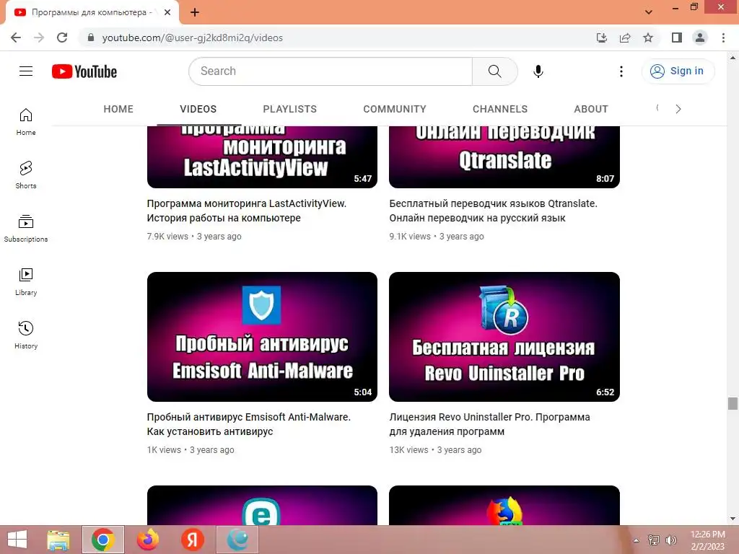739x554 pixels.
Task: Open title link Программа мониторинга LastActivityView
Action: [247, 211]
